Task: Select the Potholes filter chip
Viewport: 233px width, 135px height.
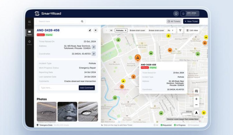Action: pyautogui.click(x=121, y=30)
